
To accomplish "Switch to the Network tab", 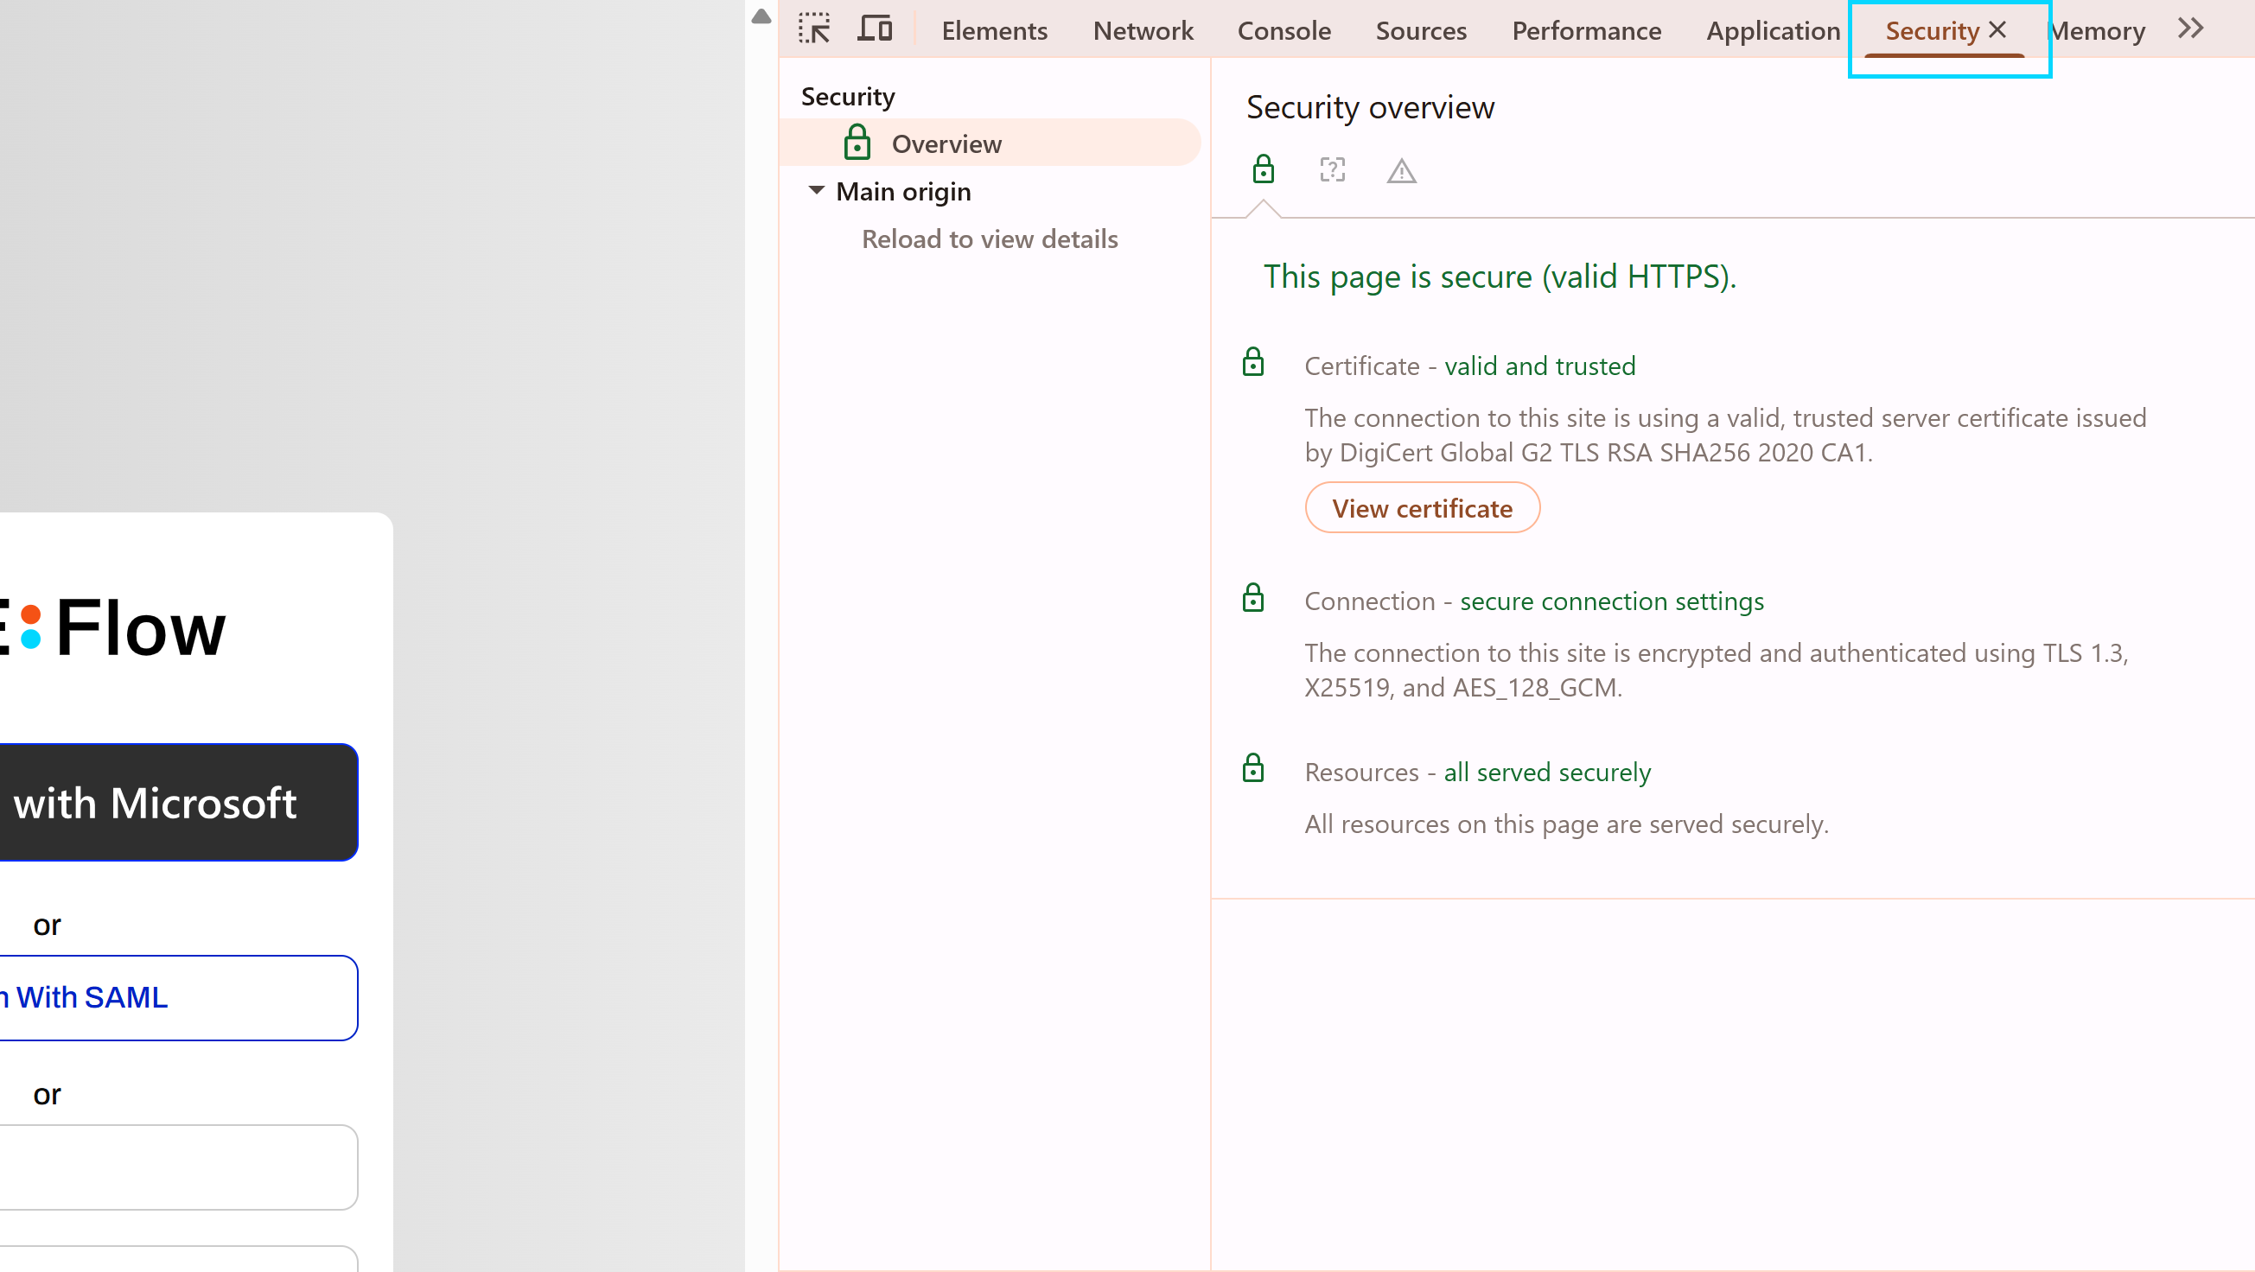I will 1143,30.
